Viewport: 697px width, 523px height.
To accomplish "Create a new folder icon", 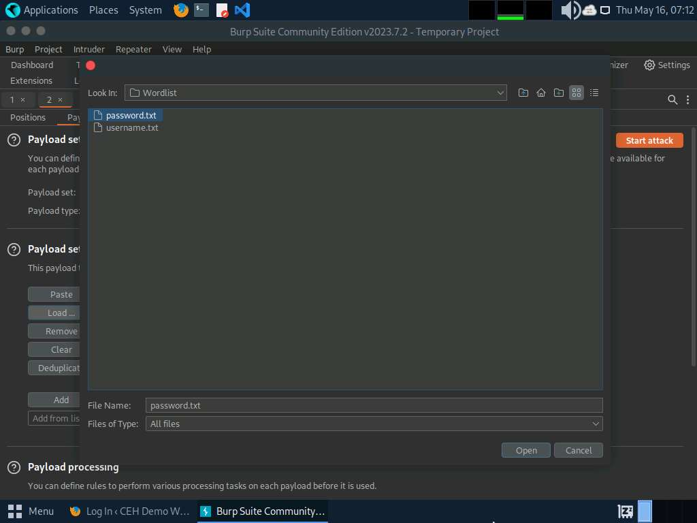I will point(559,93).
